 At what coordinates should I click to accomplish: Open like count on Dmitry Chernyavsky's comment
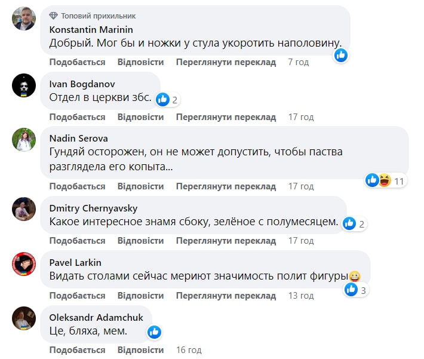[x=354, y=224]
